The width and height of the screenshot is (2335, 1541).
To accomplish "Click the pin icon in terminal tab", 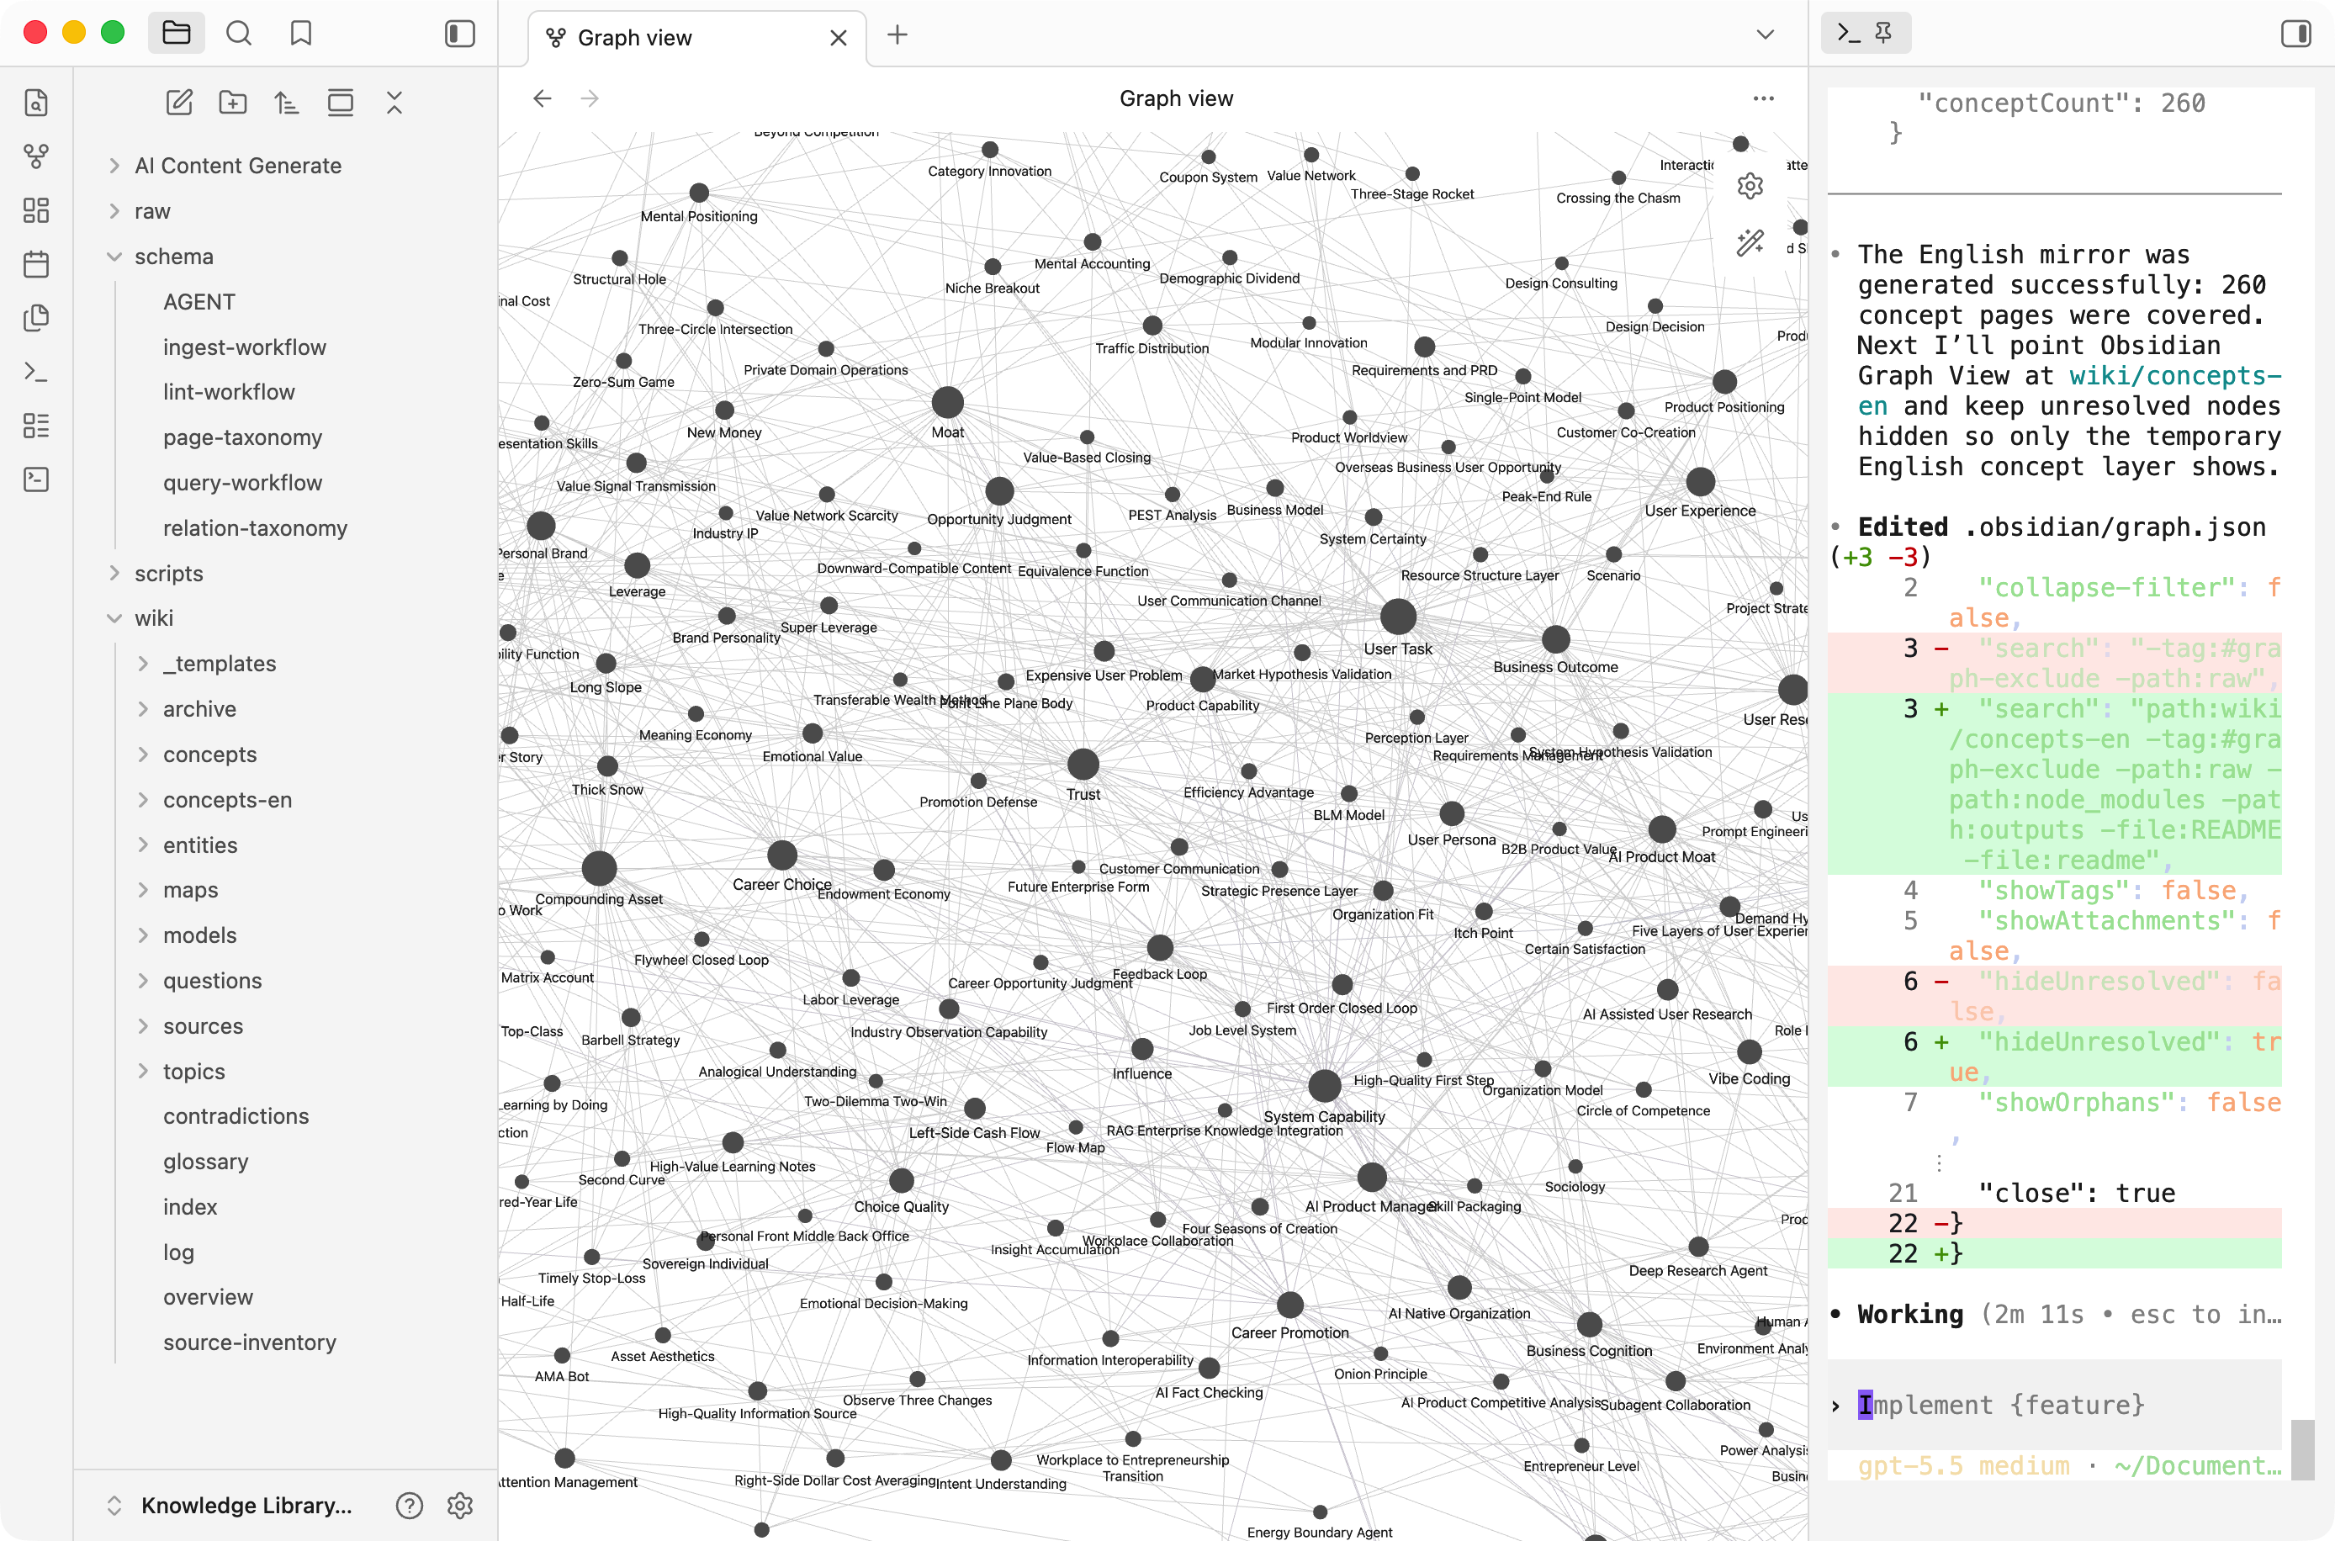I will pyautogui.click(x=1883, y=34).
